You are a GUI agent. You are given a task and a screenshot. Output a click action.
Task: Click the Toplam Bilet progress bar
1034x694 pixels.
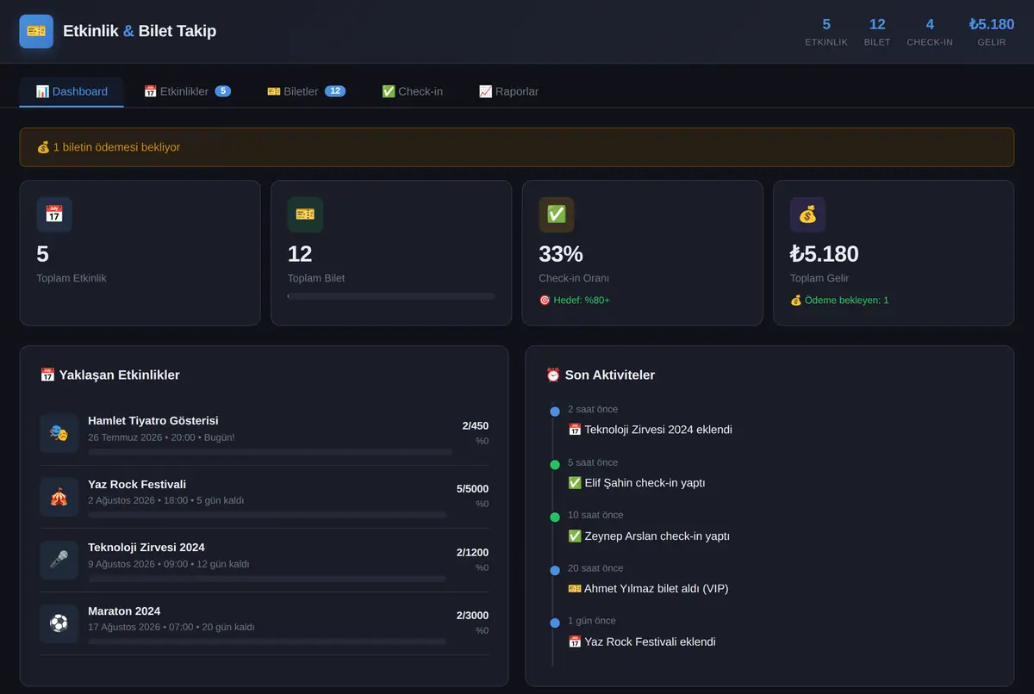point(391,296)
